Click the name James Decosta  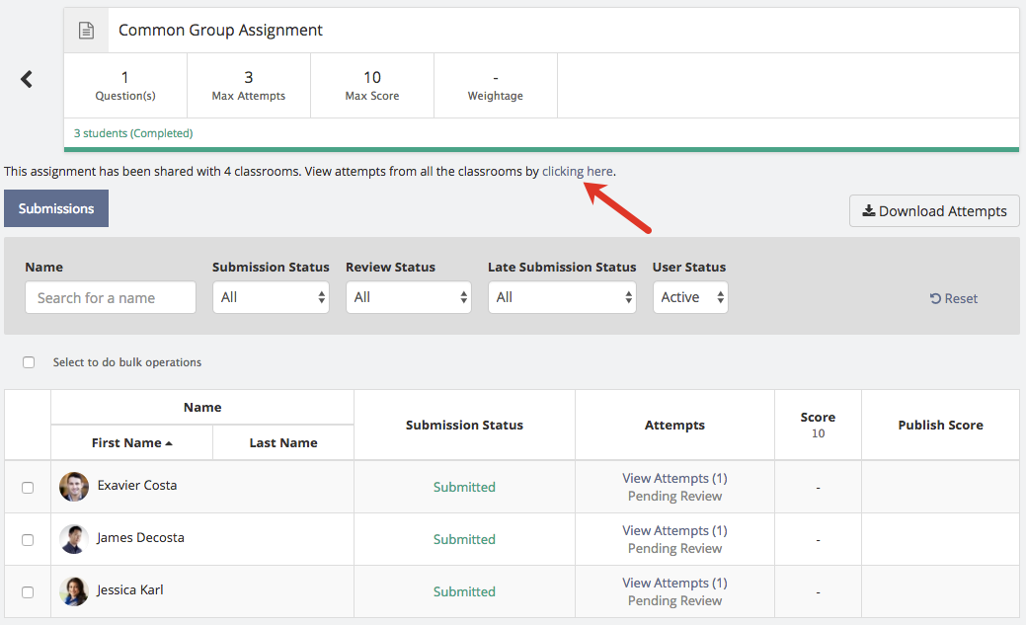[140, 538]
